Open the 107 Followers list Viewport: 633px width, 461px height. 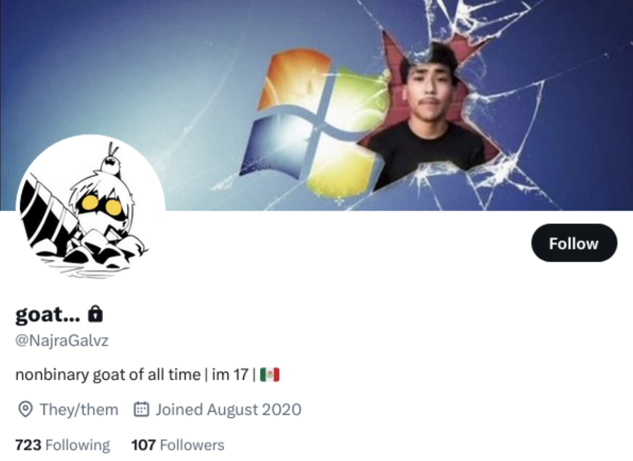coord(178,445)
